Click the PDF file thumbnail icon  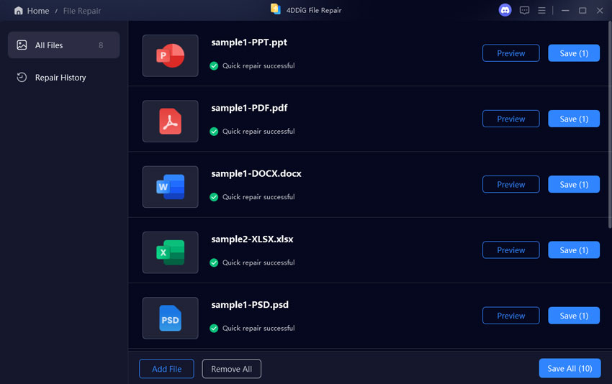[x=170, y=122]
